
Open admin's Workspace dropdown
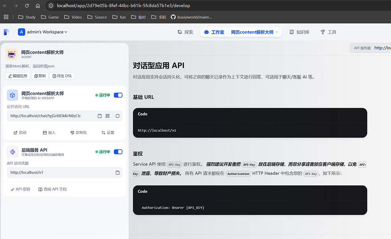coord(47,32)
